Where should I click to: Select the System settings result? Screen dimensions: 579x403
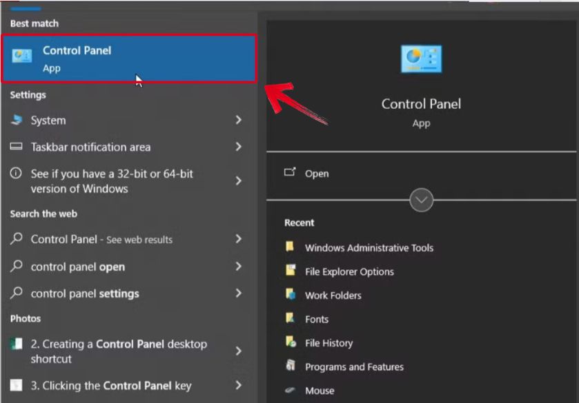pos(48,121)
